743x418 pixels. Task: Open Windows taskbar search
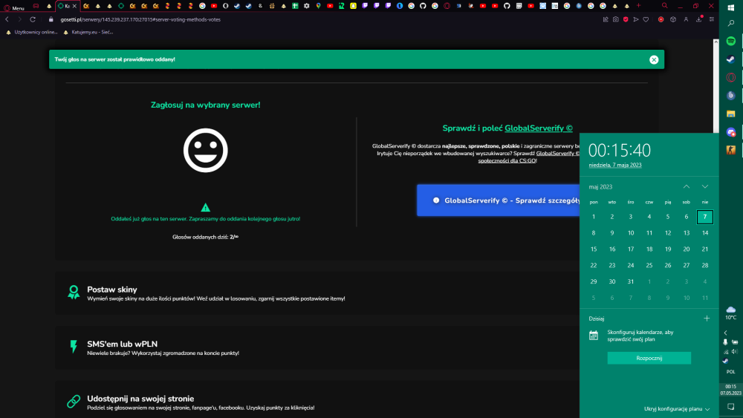pyautogui.click(x=731, y=23)
